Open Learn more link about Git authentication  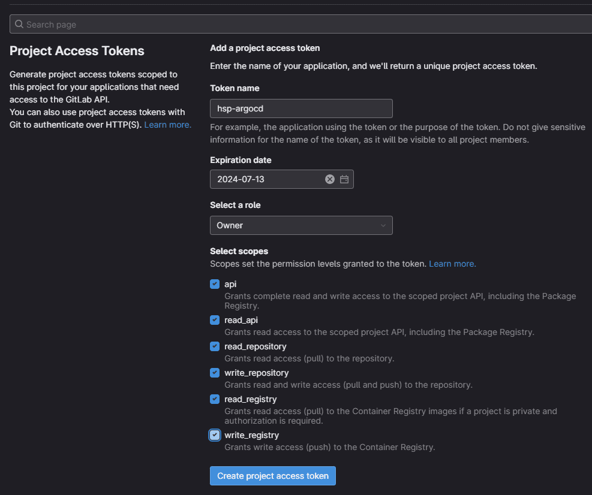click(x=167, y=125)
